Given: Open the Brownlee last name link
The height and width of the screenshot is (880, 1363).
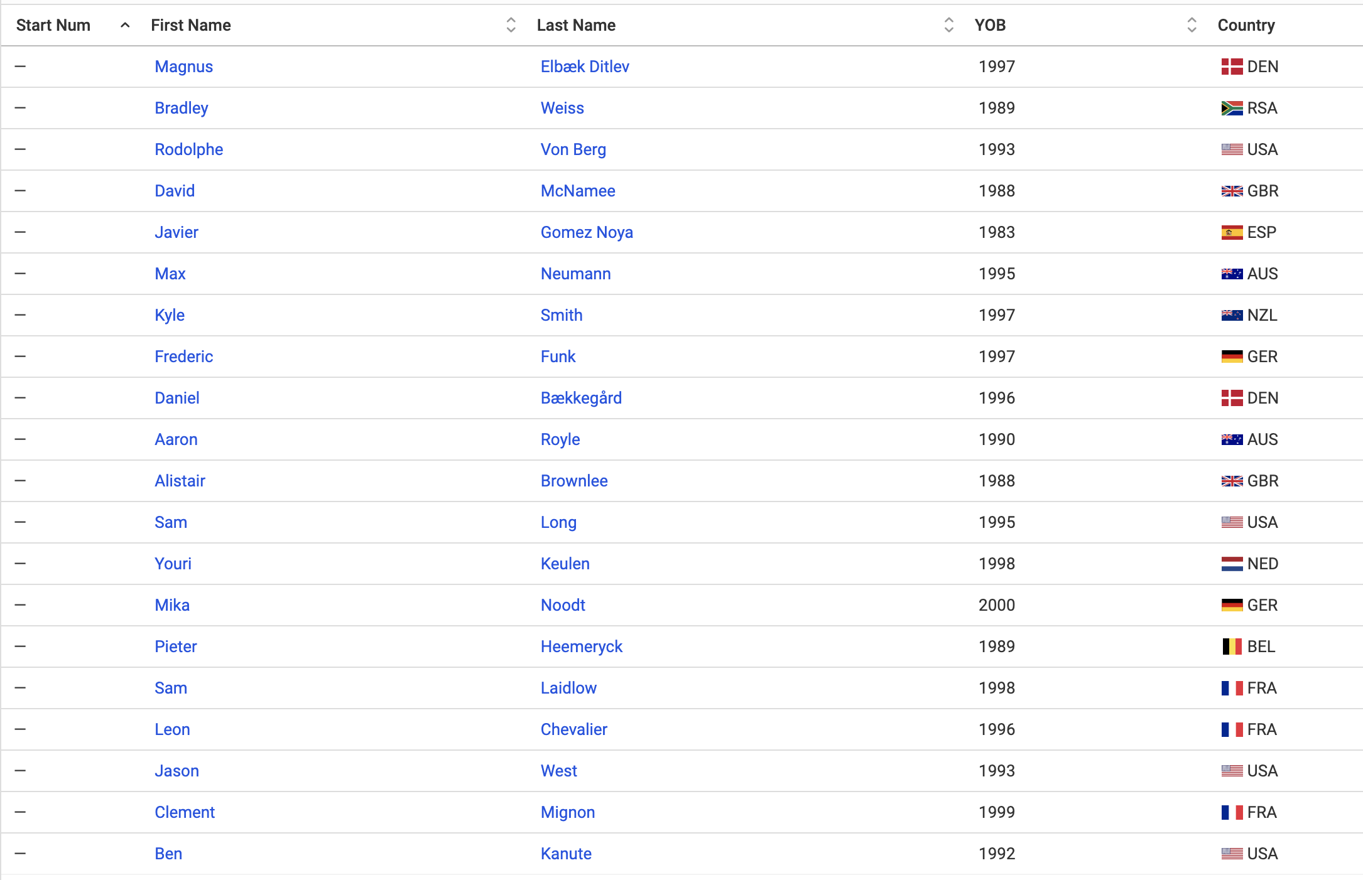Looking at the screenshot, I should [x=573, y=481].
